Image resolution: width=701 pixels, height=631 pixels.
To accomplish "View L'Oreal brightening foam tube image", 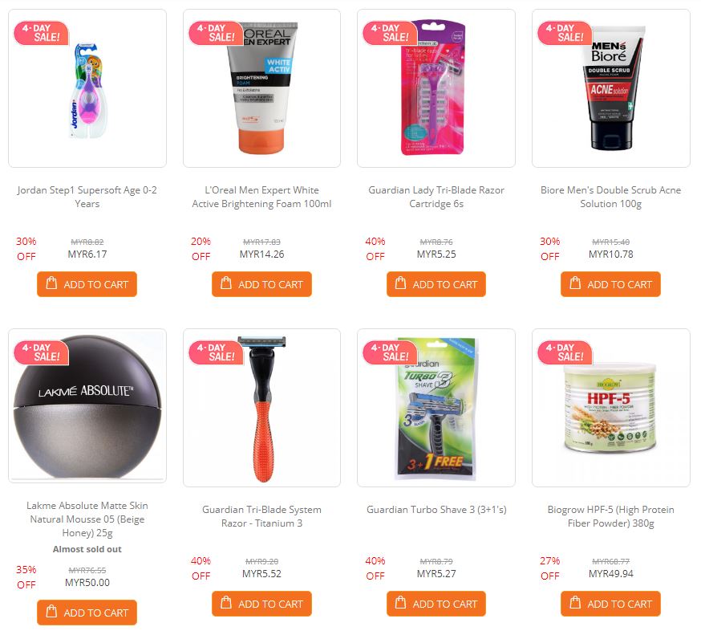I will tap(261, 88).
